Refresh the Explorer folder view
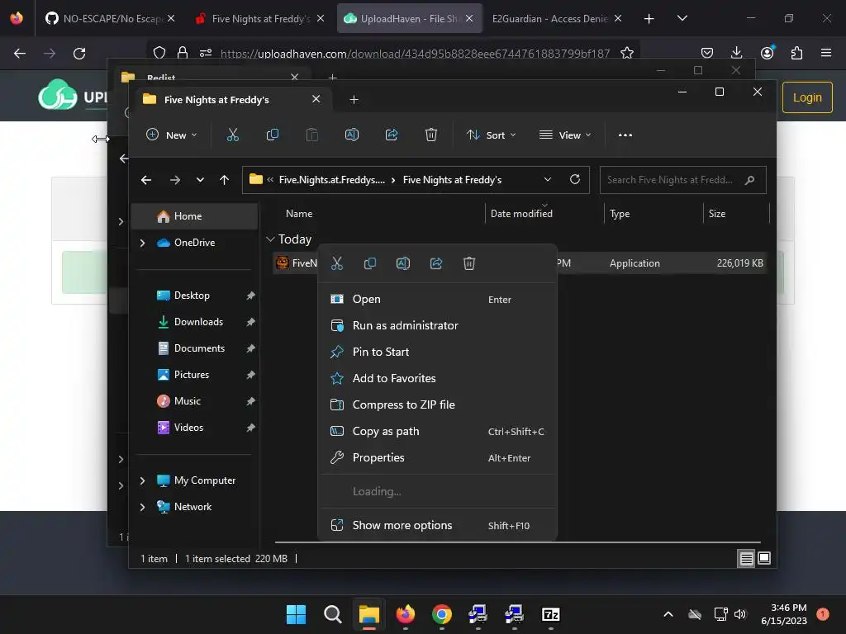 pyautogui.click(x=575, y=179)
